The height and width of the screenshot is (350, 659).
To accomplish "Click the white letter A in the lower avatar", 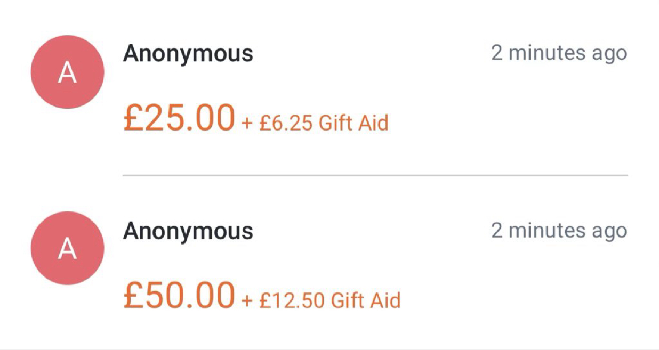I will [x=67, y=249].
